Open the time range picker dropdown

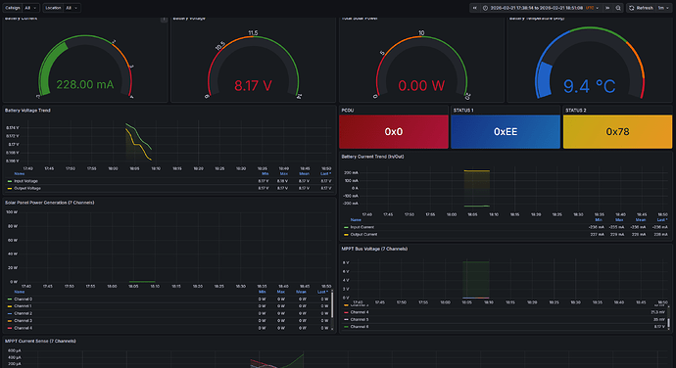(542, 8)
